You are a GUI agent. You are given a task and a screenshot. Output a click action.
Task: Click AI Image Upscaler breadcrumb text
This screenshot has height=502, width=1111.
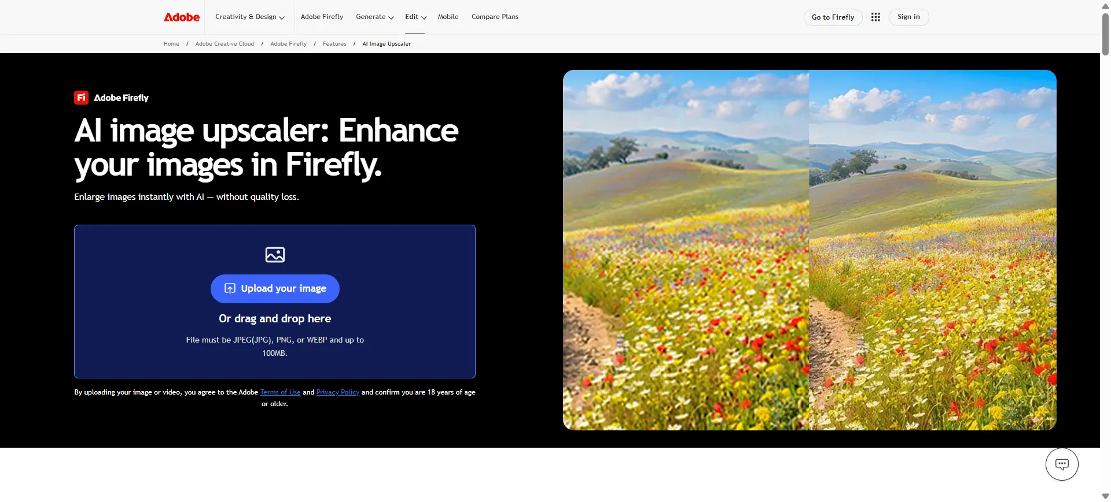(x=387, y=44)
